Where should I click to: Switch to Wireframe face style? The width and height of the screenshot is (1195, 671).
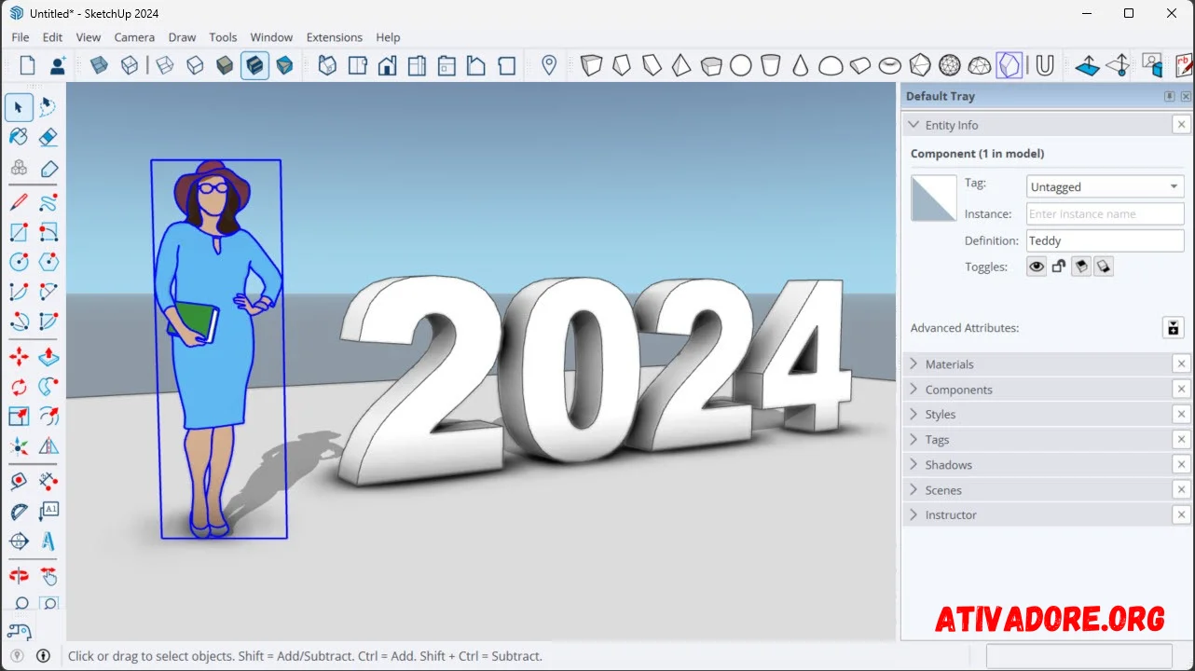[x=165, y=65]
